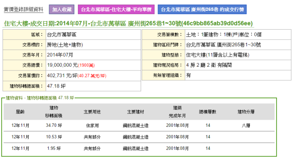
Task: Open 廣州街265巷 的成交行情 button
Action: [x=202, y=10]
